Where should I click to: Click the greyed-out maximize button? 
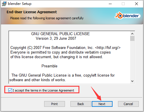coord(123,4)
